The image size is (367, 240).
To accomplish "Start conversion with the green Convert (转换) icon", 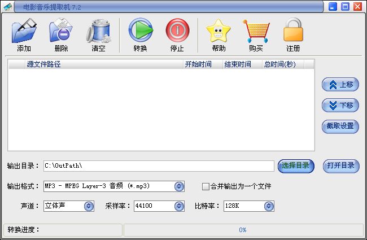I will (140, 31).
